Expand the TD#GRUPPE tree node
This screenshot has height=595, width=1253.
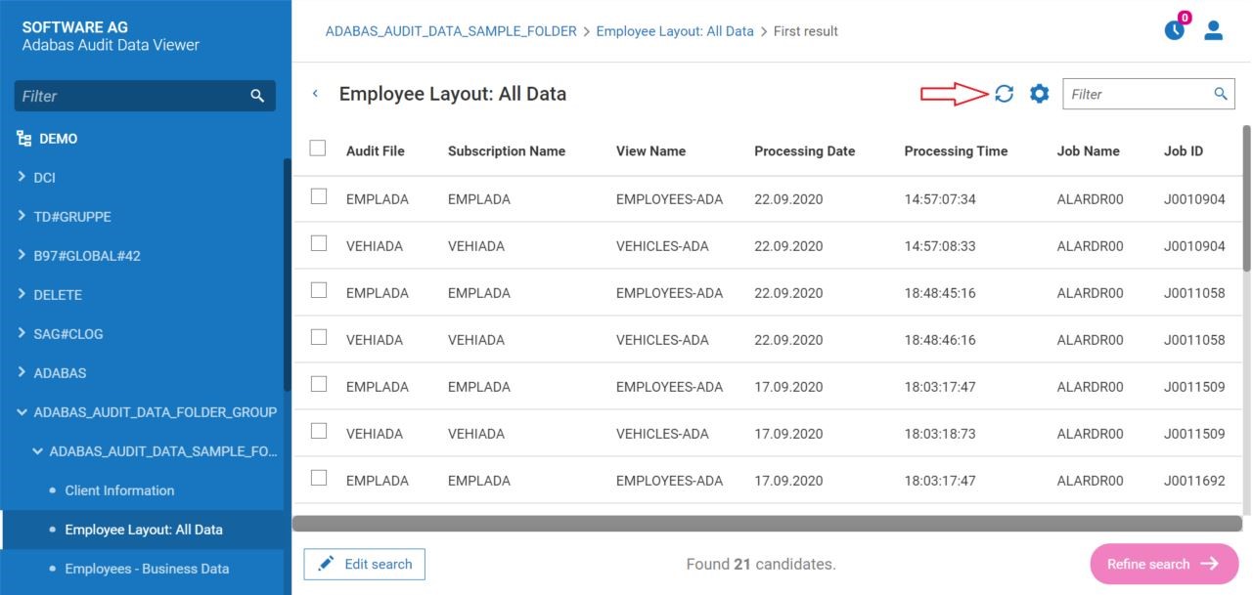[x=22, y=216]
